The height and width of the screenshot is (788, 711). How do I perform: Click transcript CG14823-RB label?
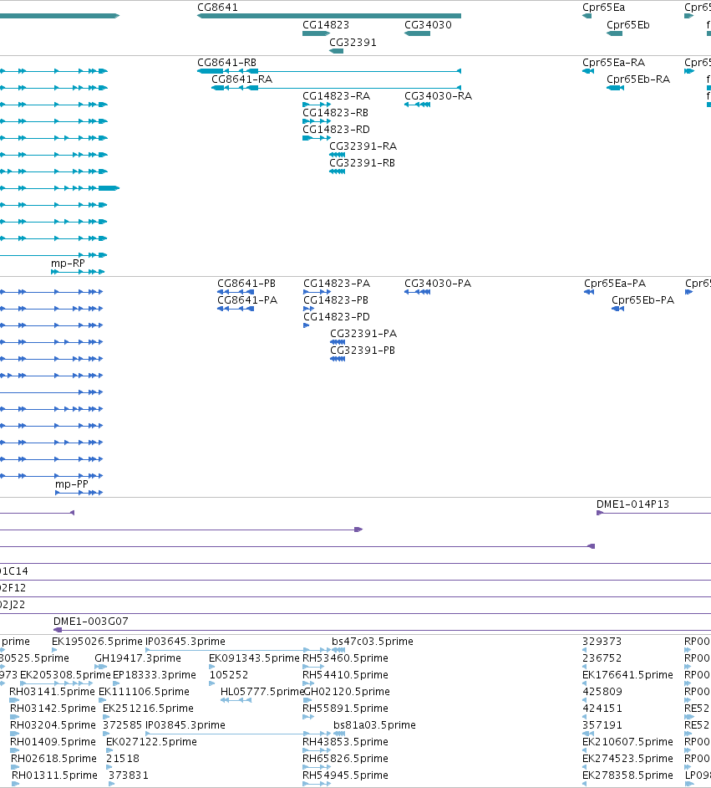335,113
